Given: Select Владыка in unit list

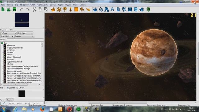Looking at the screenshot, I should click(x=10, y=52).
